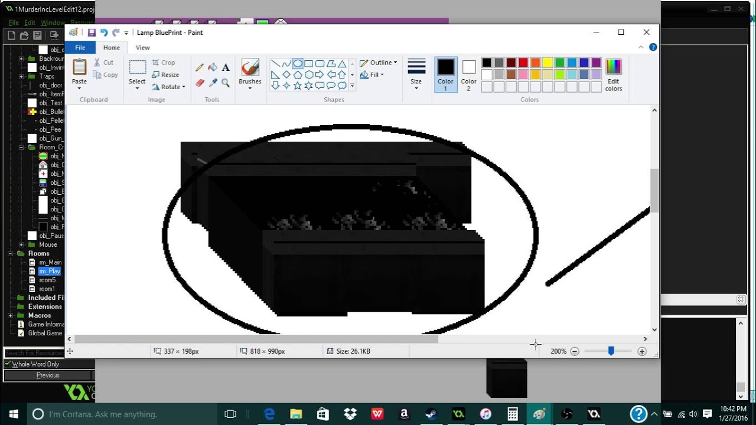Open the Rotate dropdown
The image size is (756, 425).
(x=169, y=87)
